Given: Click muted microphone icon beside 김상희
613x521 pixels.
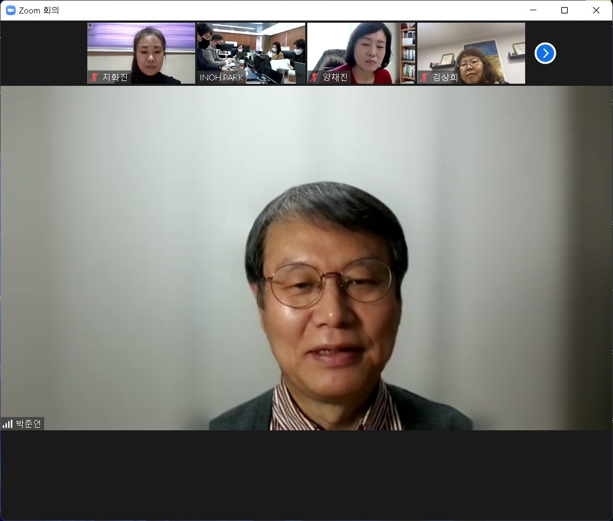Looking at the screenshot, I should (x=424, y=77).
